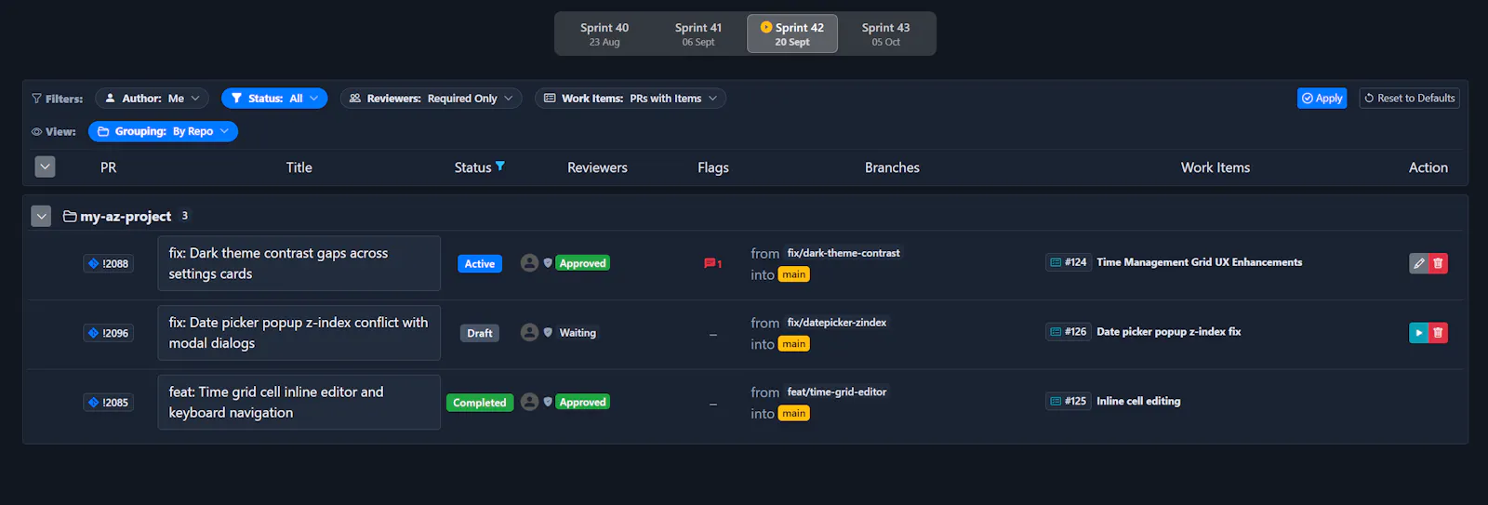The image size is (1488, 505).
Task: Click the shield icon on PR !2088 row
Action: click(548, 263)
